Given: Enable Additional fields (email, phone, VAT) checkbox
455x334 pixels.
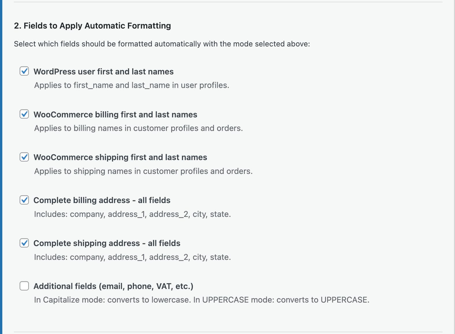Looking at the screenshot, I should [x=24, y=286].
